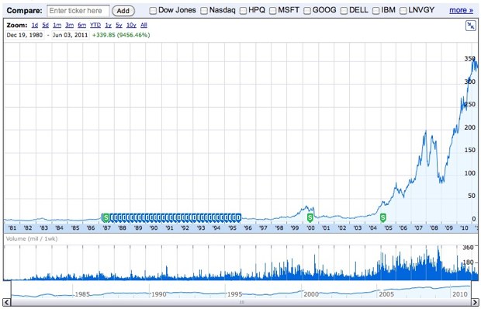Click the '00 year label on the axis

[311, 228]
